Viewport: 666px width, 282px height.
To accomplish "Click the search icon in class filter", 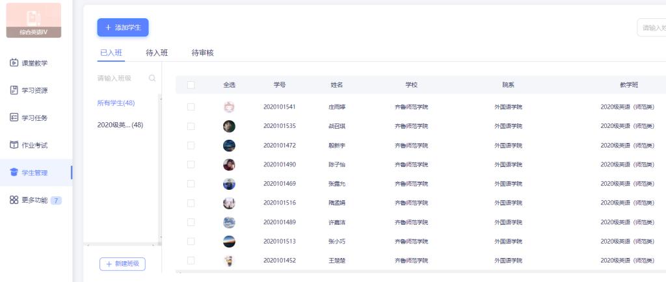I will 152,78.
